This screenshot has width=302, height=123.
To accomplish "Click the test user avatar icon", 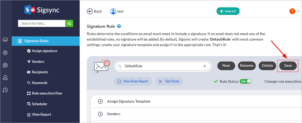I will point(113,11).
